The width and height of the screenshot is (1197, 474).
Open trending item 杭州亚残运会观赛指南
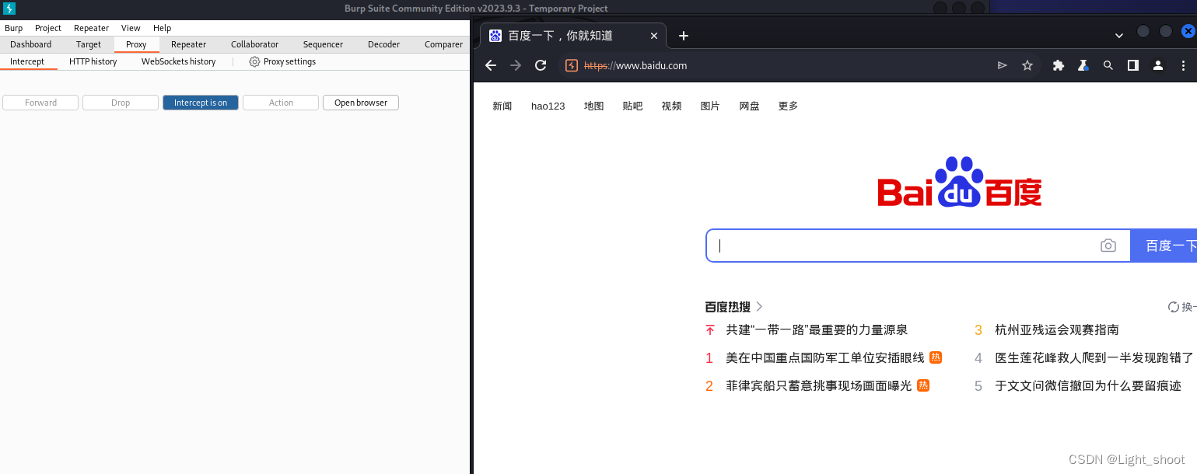(x=1057, y=329)
